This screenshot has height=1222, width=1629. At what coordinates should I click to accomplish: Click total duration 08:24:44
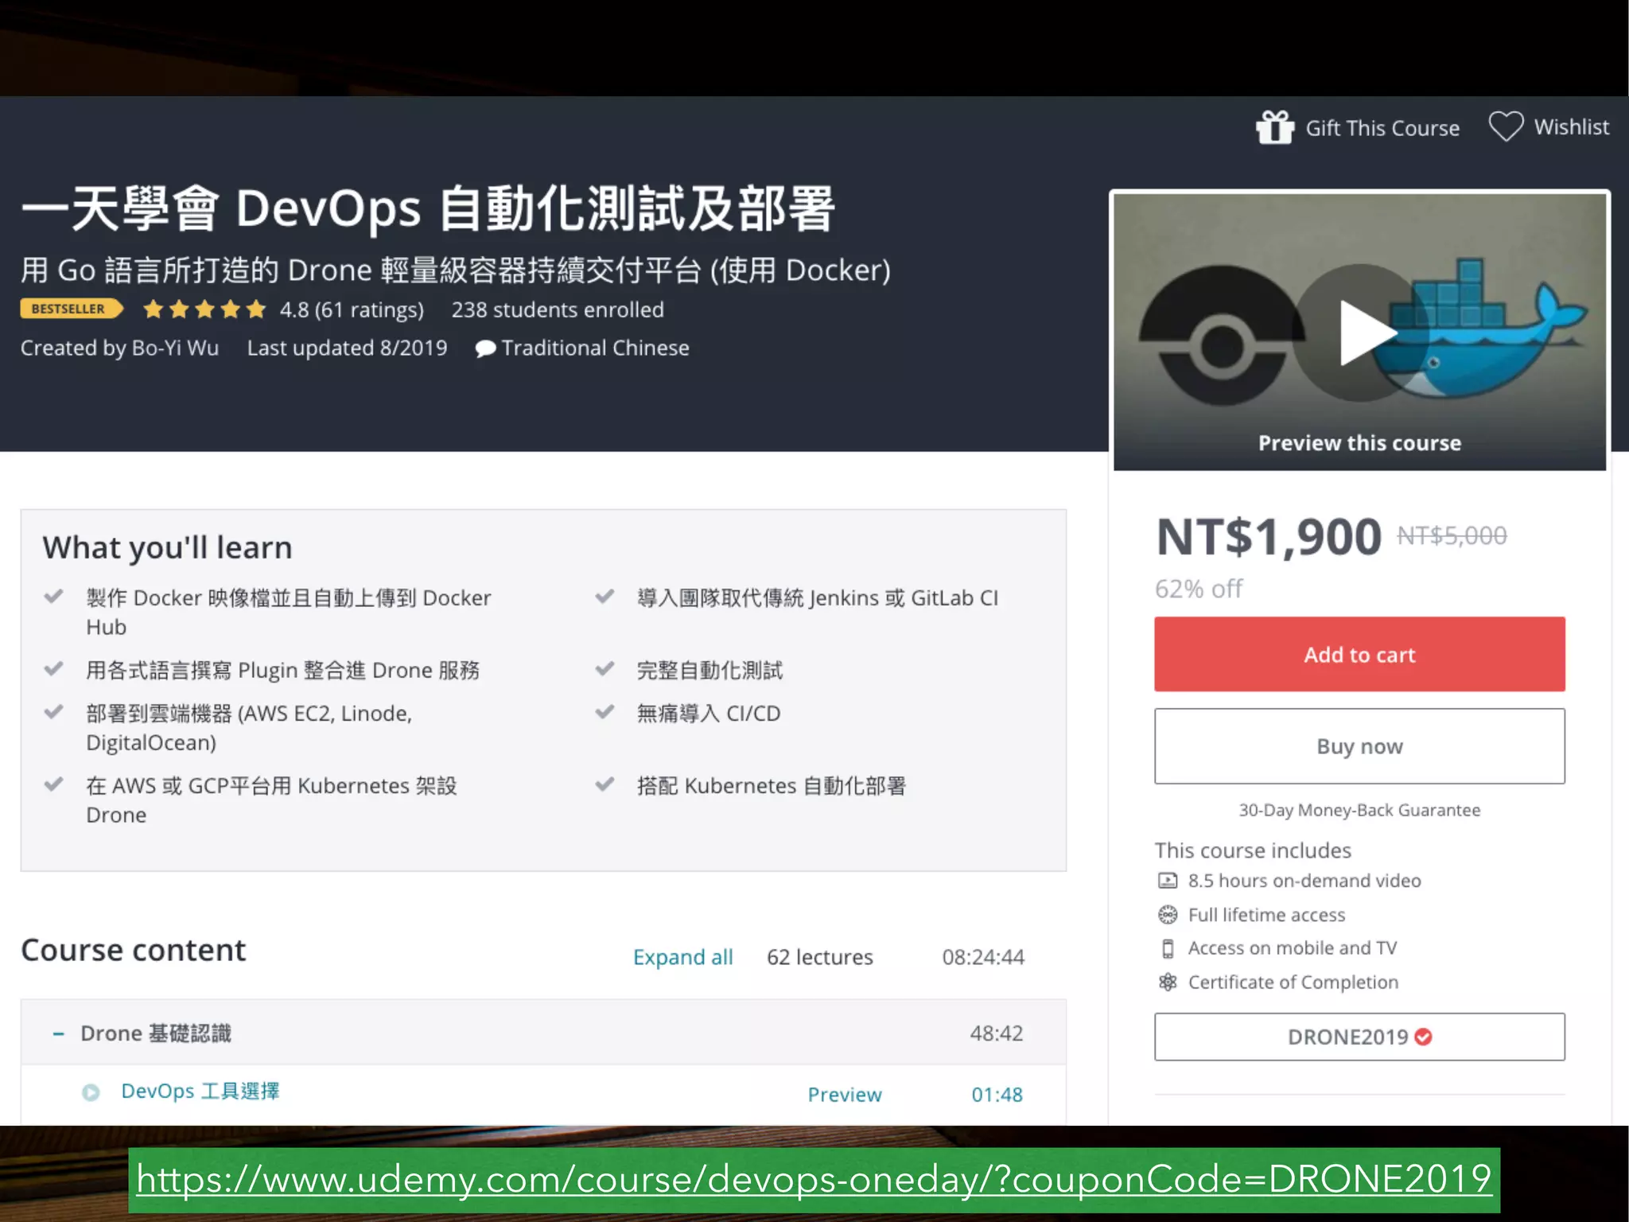click(983, 957)
